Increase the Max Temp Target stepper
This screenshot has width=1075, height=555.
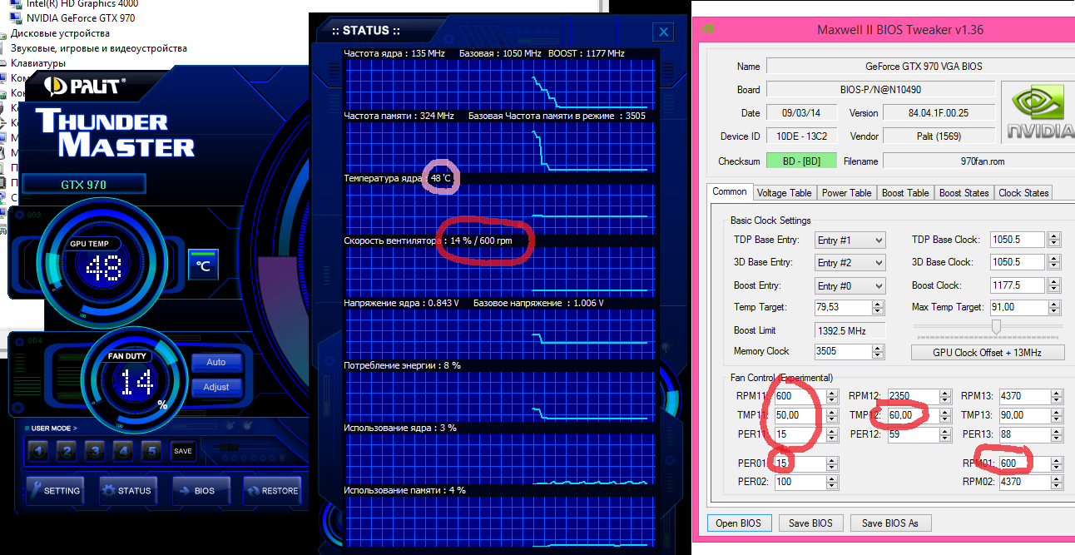click(x=1054, y=304)
